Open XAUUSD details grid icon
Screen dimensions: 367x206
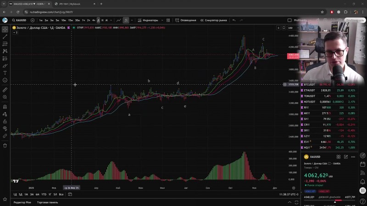pyautogui.click(x=339, y=157)
